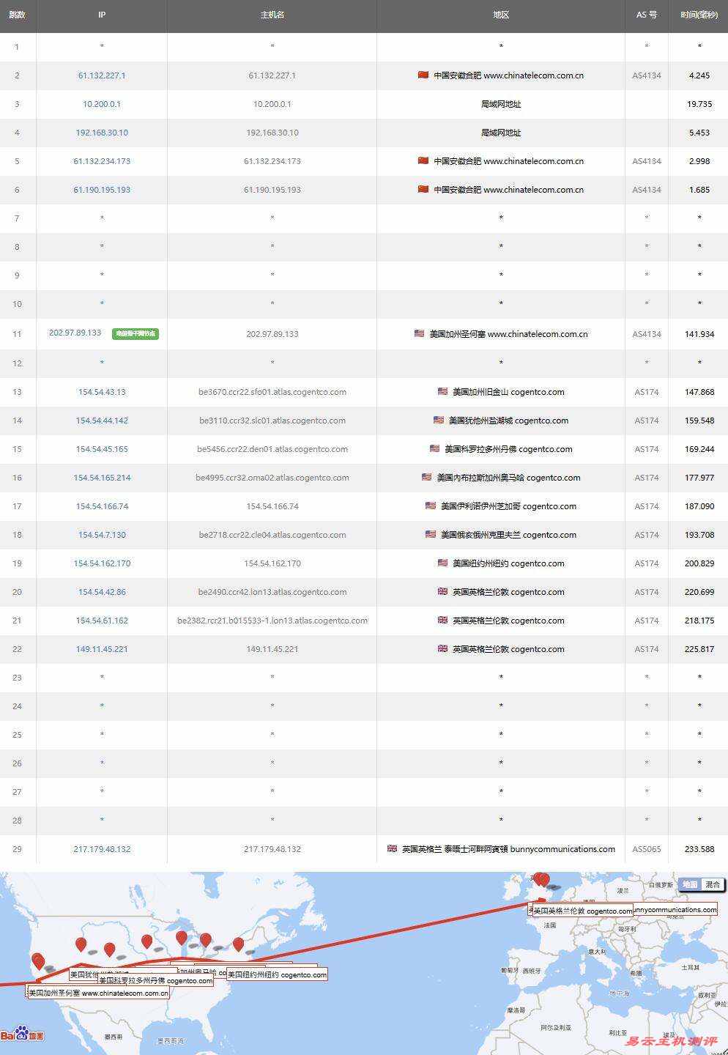Click the California coast map marker
This screenshot has height=1055, width=728.
tap(38, 961)
